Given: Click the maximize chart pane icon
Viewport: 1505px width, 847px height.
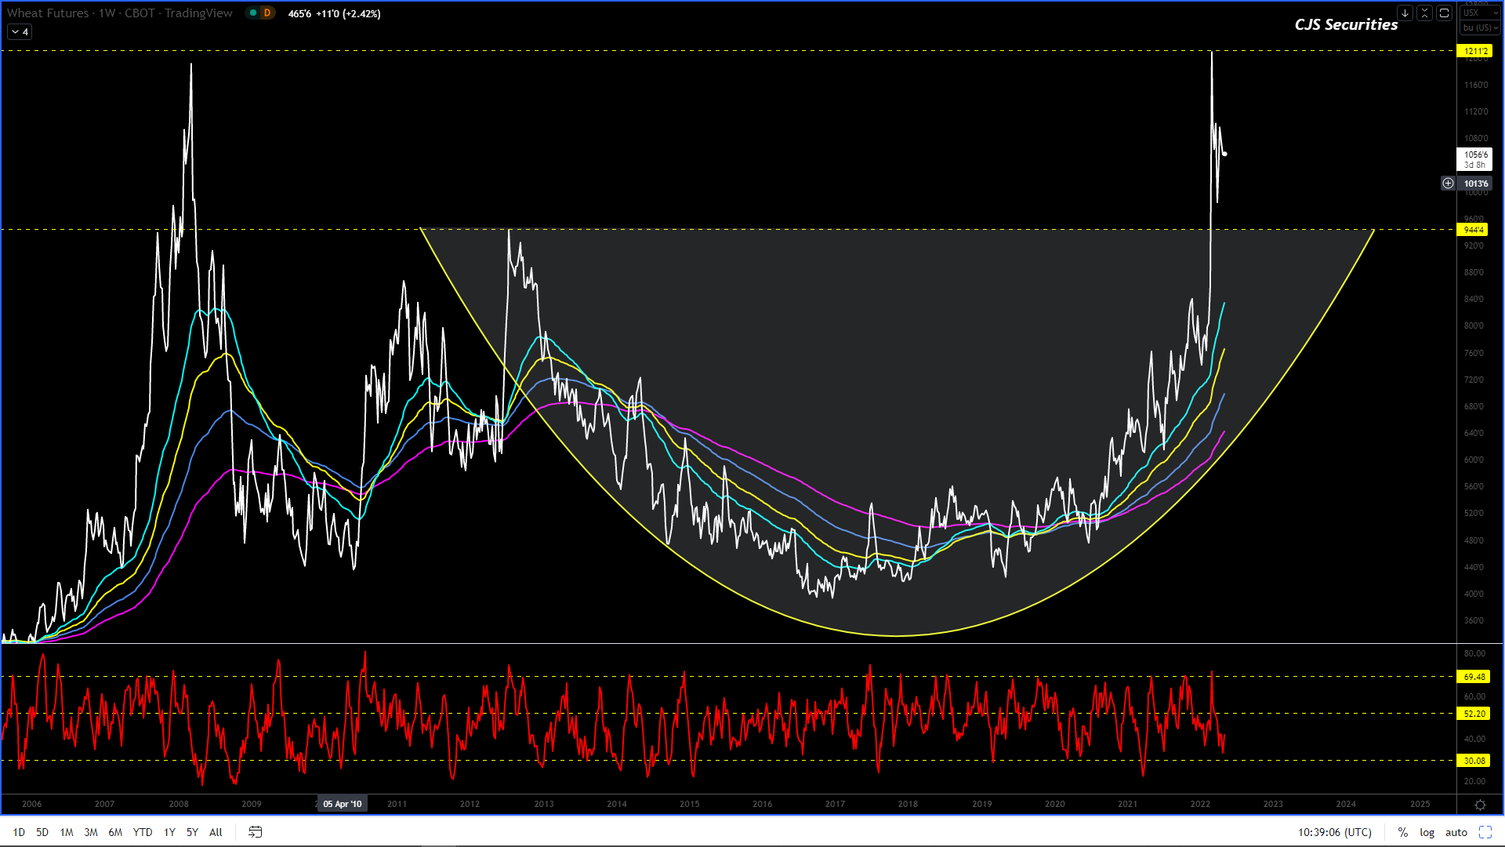Looking at the screenshot, I should click(1444, 13).
